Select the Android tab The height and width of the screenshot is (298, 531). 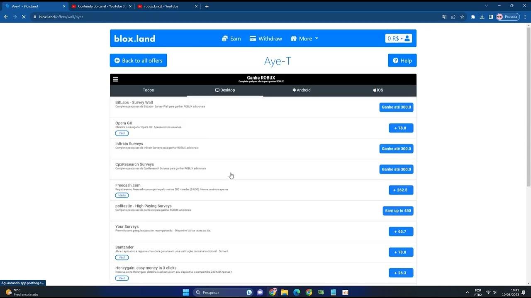point(302,90)
